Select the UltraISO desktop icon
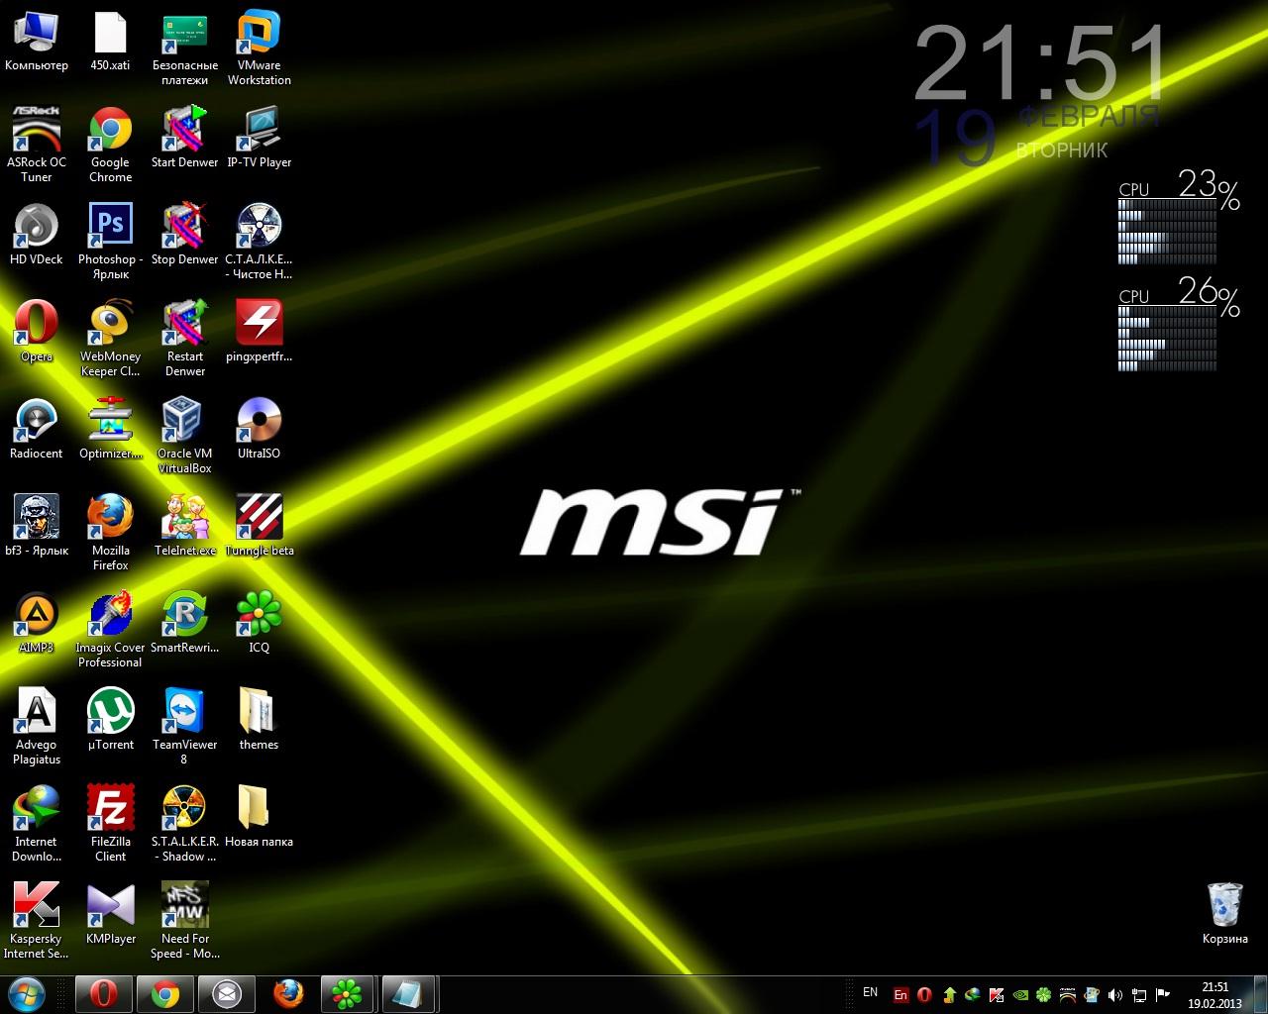 (259, 421)
